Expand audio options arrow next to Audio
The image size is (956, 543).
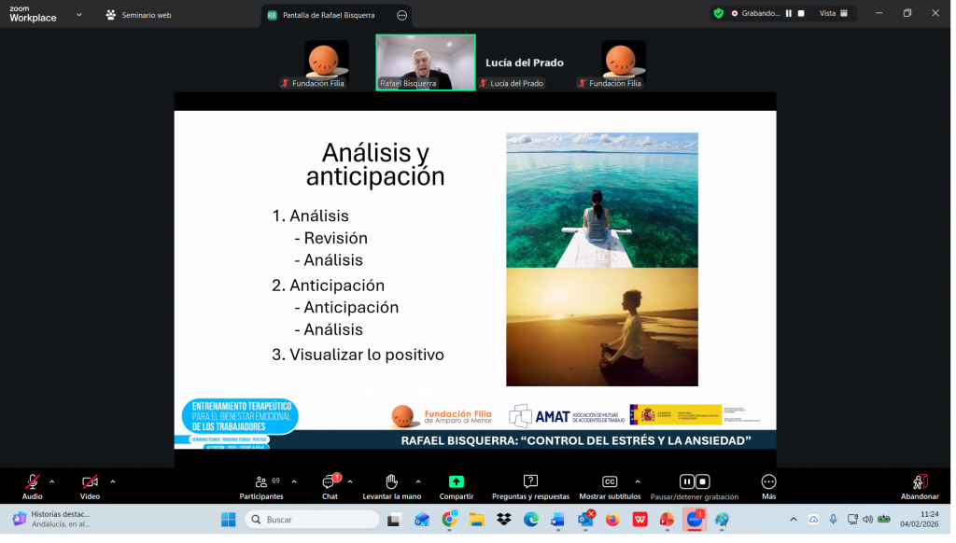coord(52,481)
